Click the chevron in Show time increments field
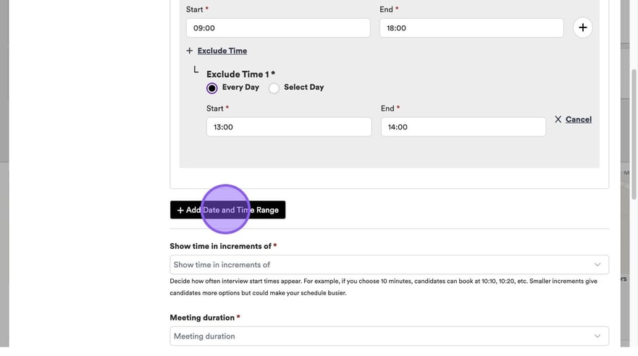The width and height of the screenshot is (638, 356). click(597, 265)
